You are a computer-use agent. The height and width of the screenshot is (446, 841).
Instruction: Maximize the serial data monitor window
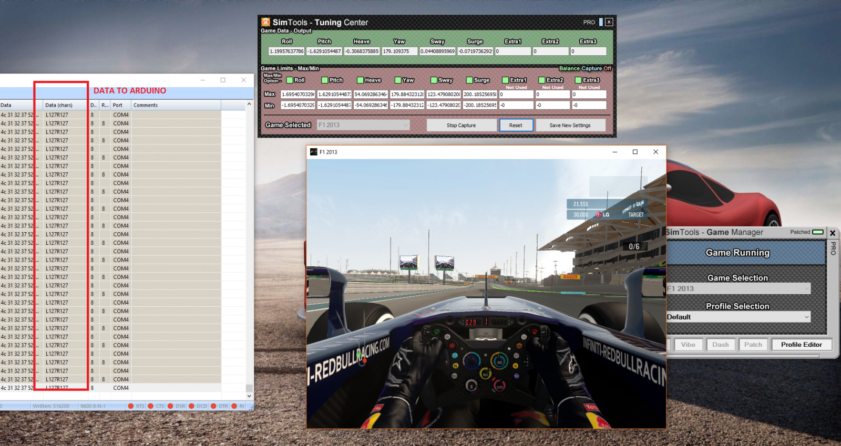click(x=223, y=80)
